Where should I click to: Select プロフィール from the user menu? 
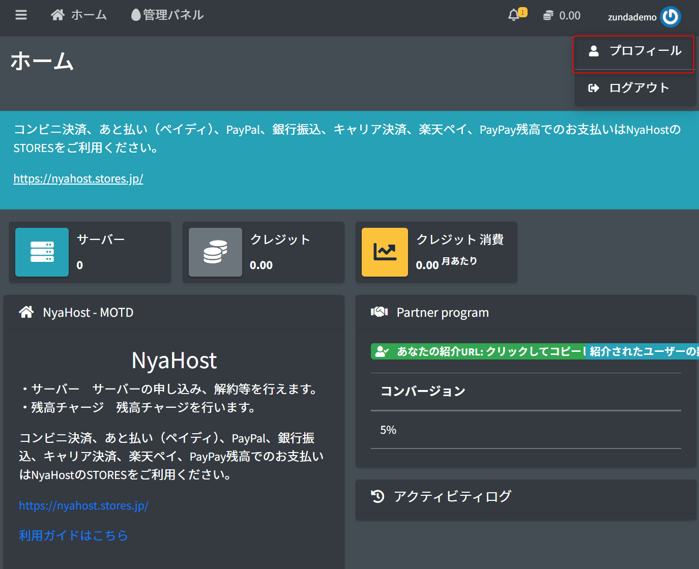(x=634, y=51)
